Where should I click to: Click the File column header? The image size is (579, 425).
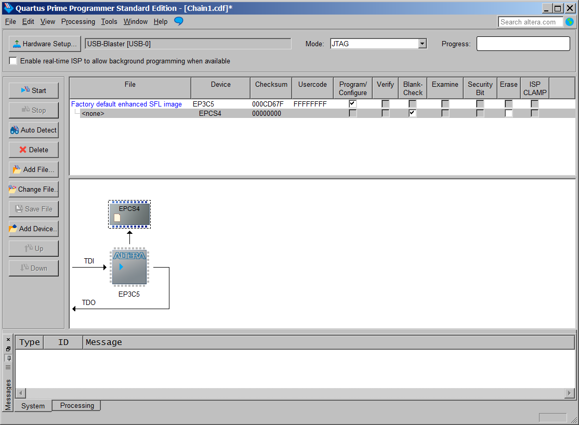click(130, 88)
